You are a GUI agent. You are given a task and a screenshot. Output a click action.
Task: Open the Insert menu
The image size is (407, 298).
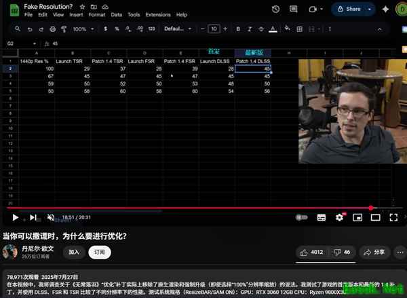(x=76, y=14)
